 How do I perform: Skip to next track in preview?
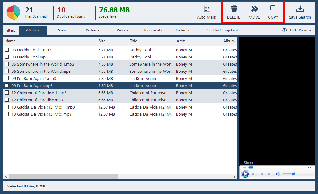pyautogui.click(x=269, y=174)
